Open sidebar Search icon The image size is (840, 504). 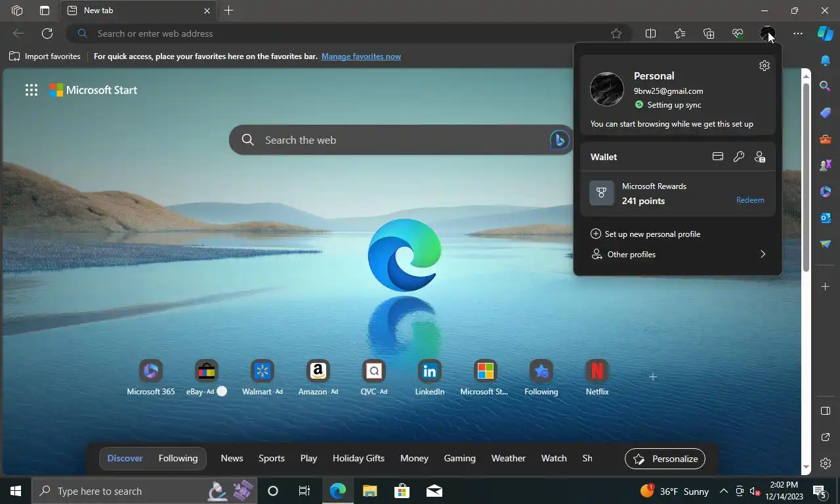[x=826, y=86]
